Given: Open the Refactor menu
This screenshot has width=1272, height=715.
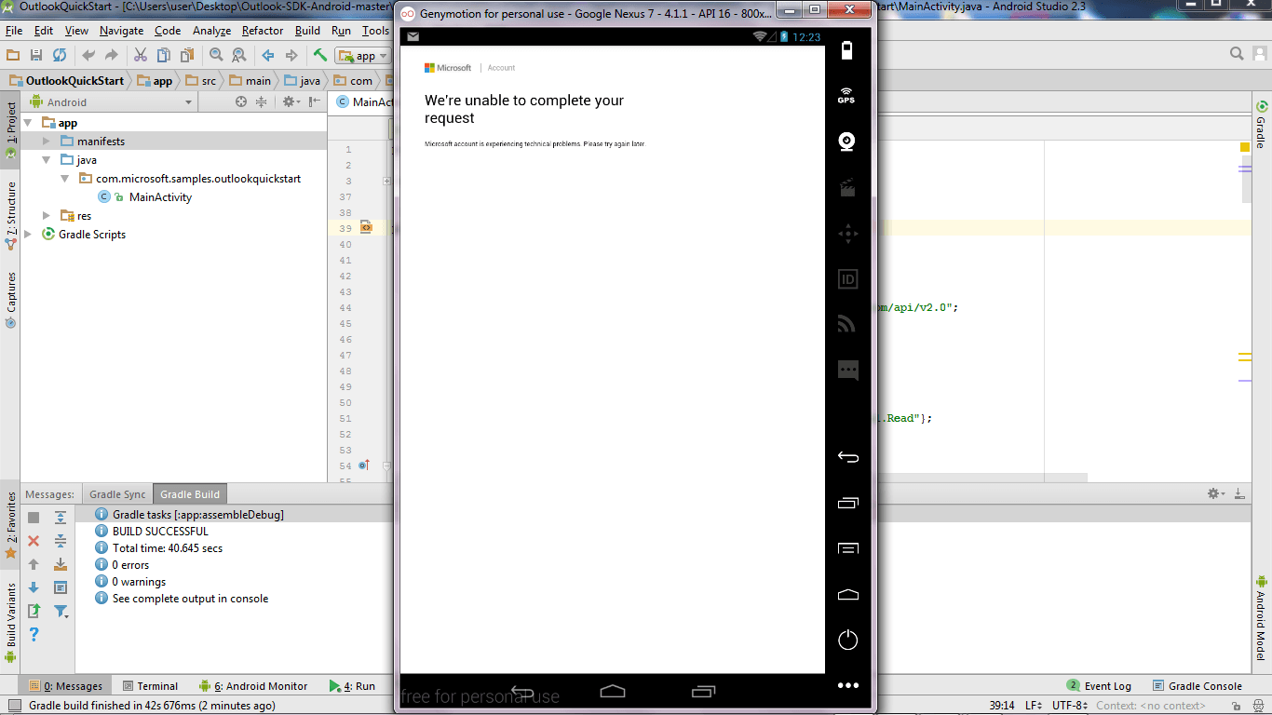Looking at the screenshot, I should tap(263, 31).
